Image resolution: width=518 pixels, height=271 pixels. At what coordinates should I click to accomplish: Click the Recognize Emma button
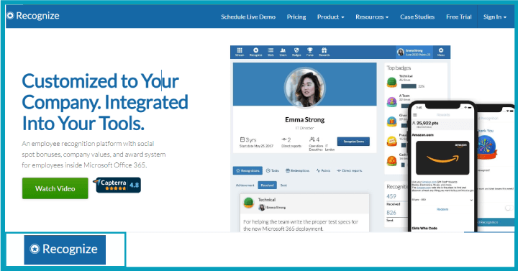click(x=353, y=142)
